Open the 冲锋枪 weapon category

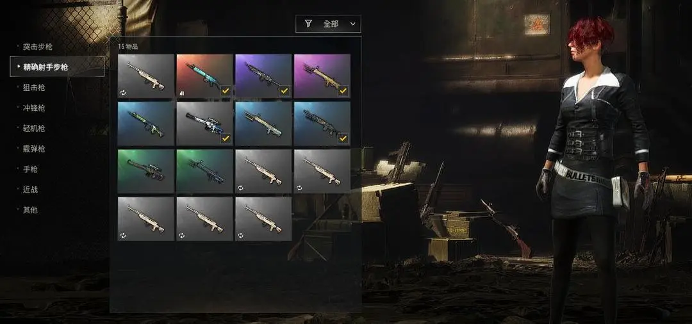[34, 108]
